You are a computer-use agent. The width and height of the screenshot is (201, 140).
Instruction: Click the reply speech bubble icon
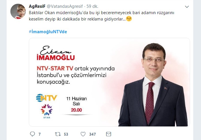[x=32, y=134]
